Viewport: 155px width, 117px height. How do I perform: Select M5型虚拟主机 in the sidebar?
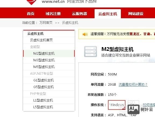pos(49,67)
